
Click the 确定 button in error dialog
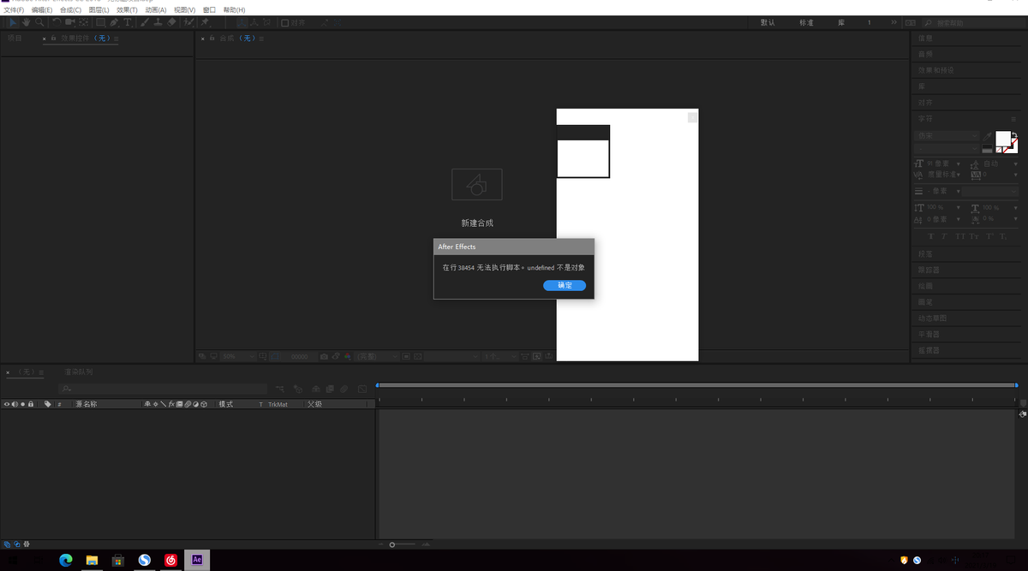565,285
